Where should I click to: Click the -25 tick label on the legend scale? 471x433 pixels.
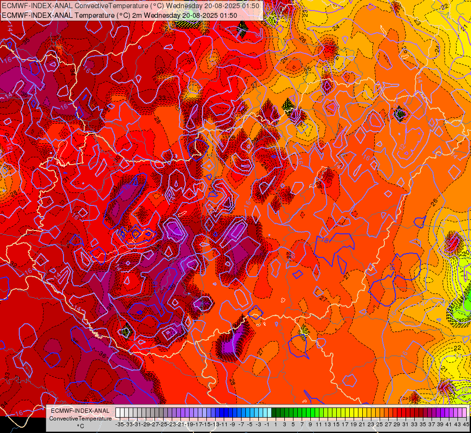pos(163,424)
